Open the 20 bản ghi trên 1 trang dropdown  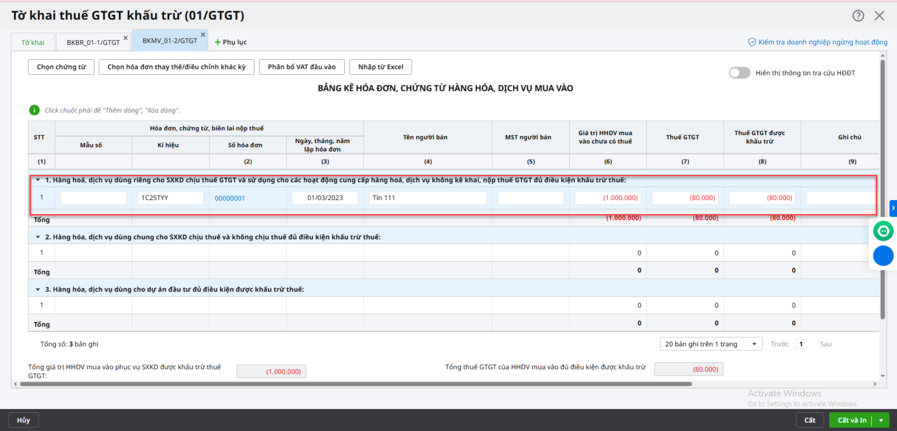pyautogui.click(x=710, y=344)
